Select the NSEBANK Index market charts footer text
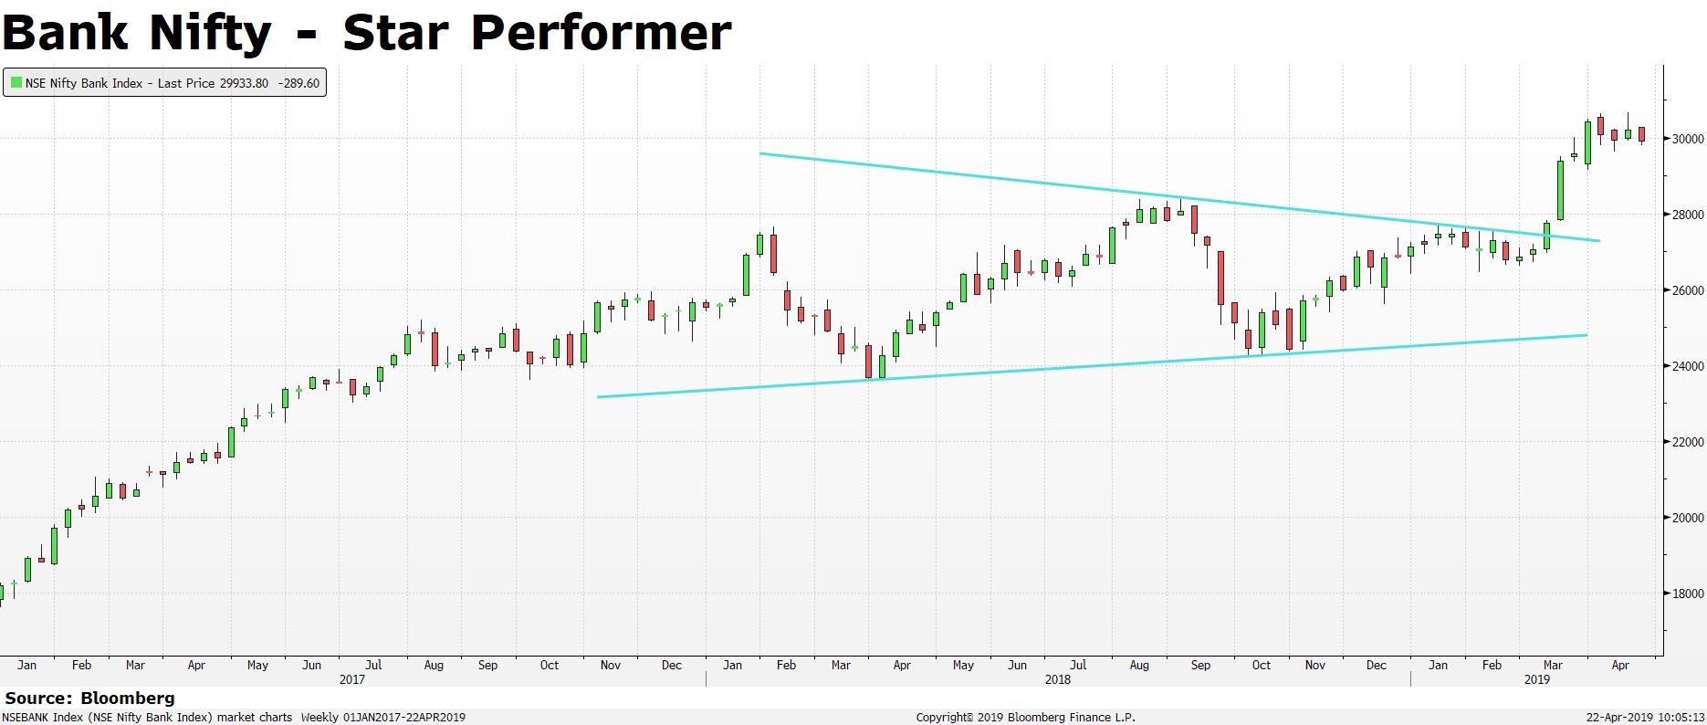Viewport: 1707px width, 725px height. pos(148,718)
